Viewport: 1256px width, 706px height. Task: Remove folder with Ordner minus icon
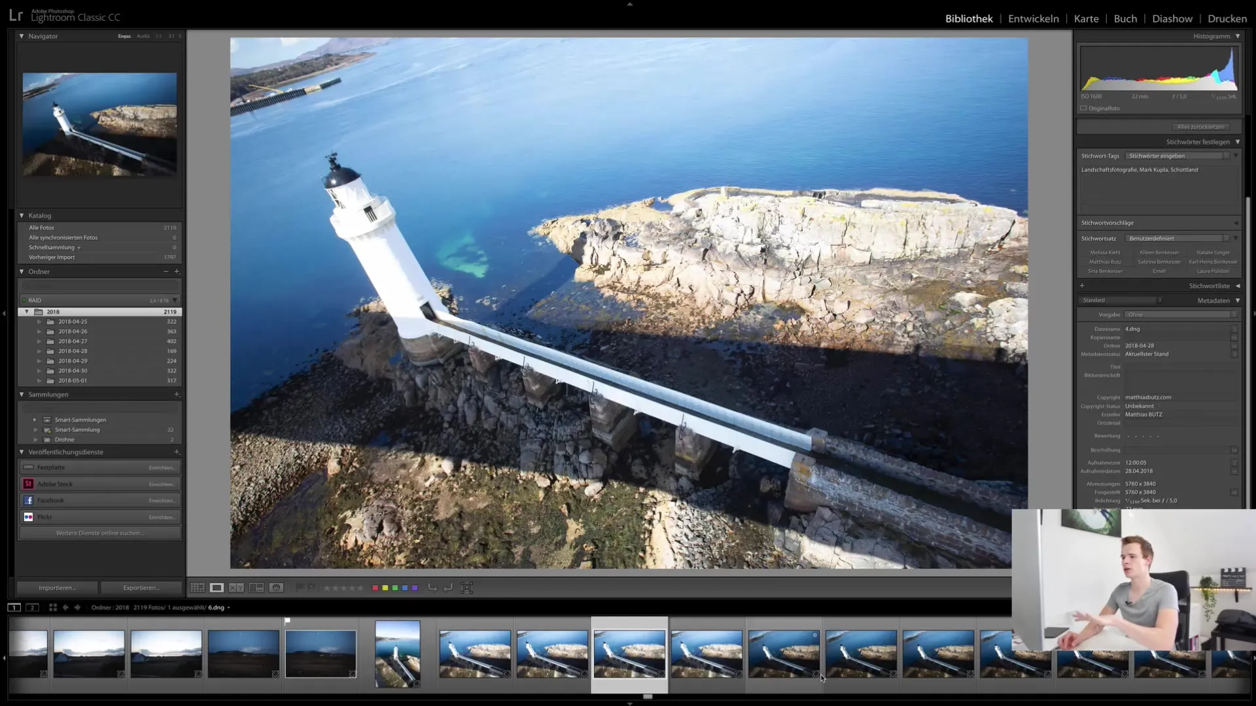point(166,271)
